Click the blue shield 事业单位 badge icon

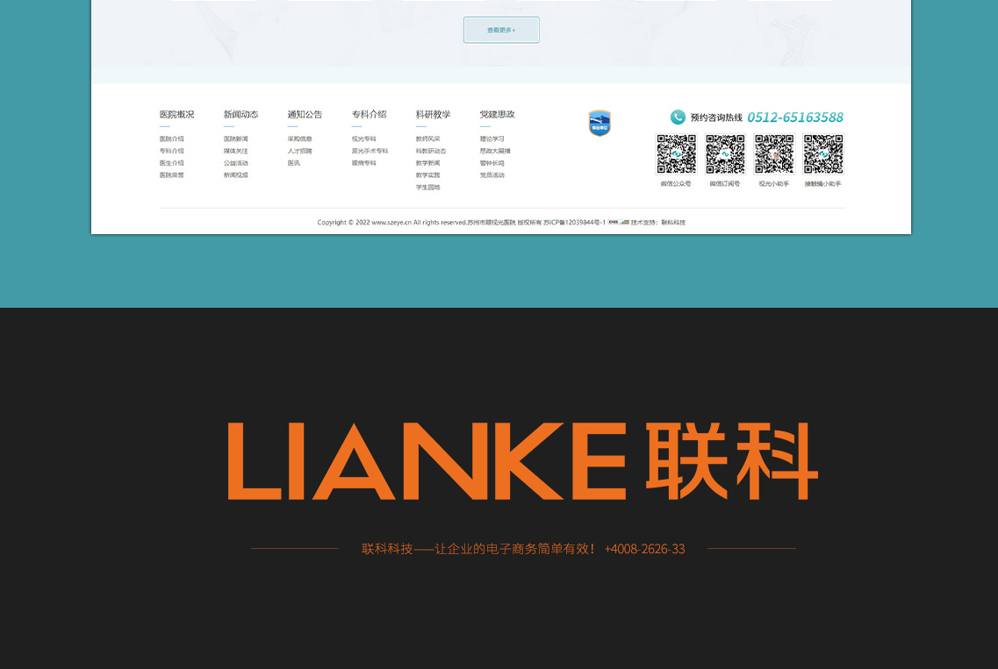coord(600,124)
